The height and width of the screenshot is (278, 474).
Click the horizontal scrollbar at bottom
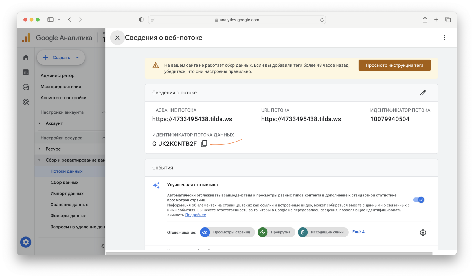pyautogui.click(x=269, y=253)
